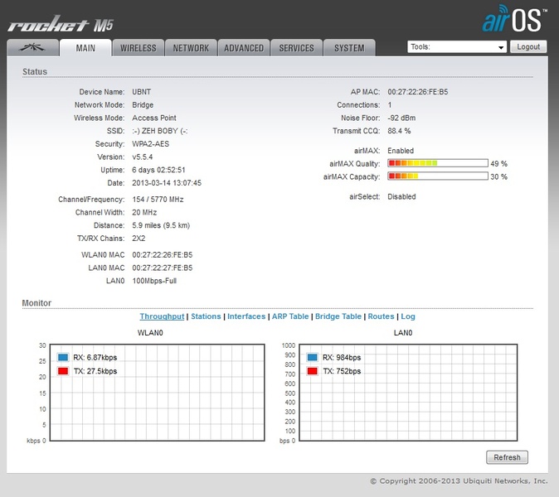Open the Stations monitor link

pyautogui.click(x=206, y=316)
